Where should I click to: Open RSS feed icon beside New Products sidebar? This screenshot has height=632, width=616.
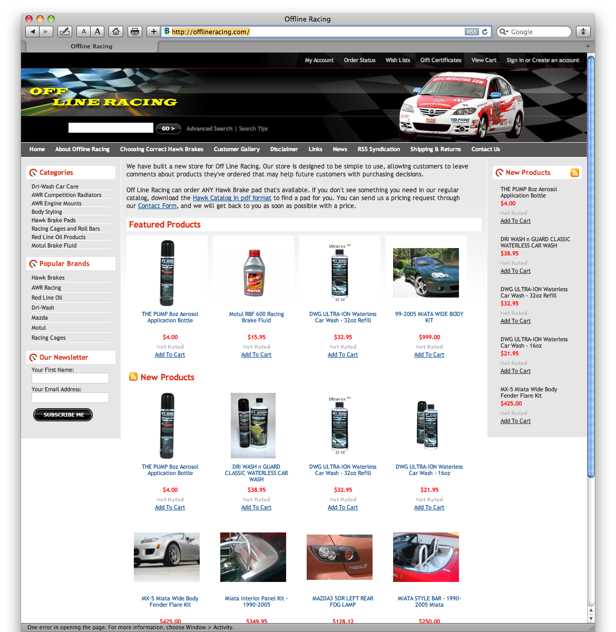575,173
